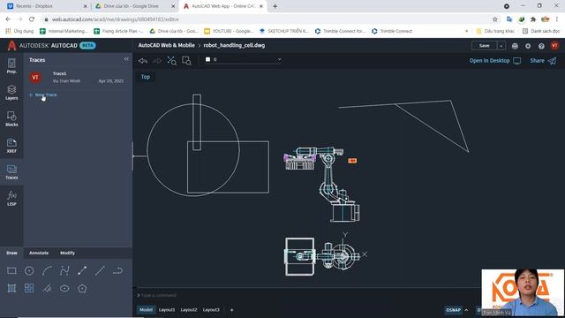Screen dimensions: 565x318
Task: Select the Arc draw tool
Action: 47,271
